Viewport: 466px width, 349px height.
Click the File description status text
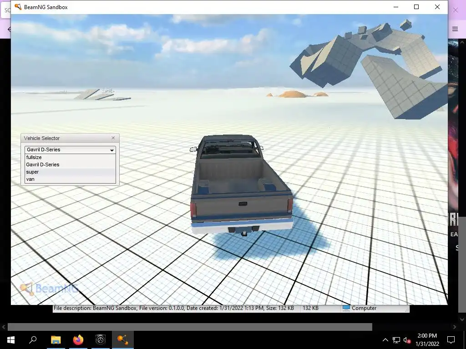click(x=174, y=308)
